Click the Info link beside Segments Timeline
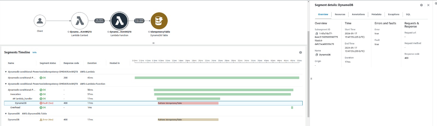The width and height of the screenshot is (437, 126). tap(34, 53)
